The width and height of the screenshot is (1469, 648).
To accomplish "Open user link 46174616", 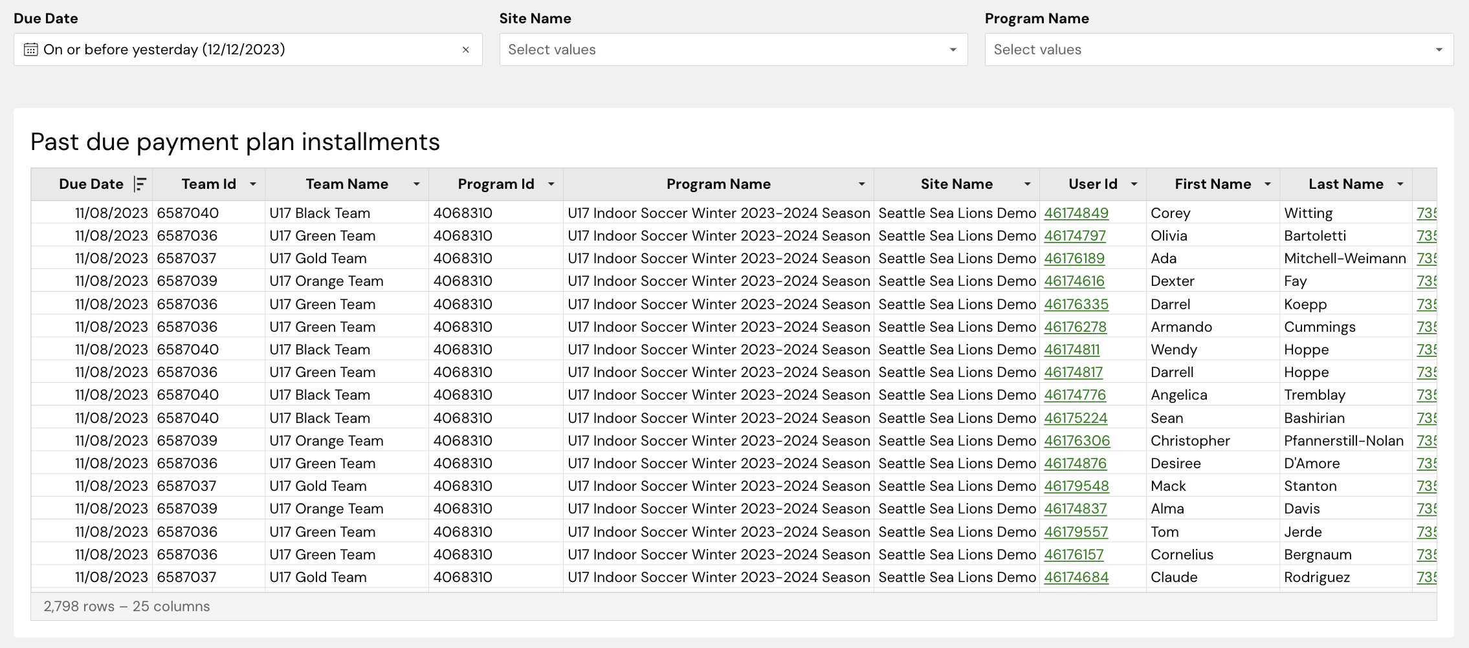I will click(1074, 281).
